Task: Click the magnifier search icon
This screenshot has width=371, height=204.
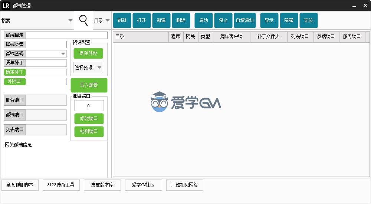Action: point(83,20)
